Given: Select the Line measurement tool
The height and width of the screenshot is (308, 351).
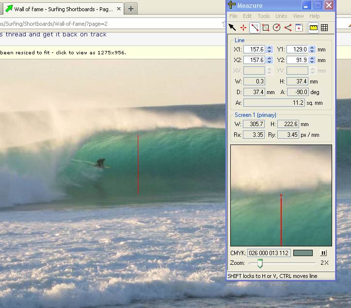Looking at the screenshot, I should click(x=255, y=28).
